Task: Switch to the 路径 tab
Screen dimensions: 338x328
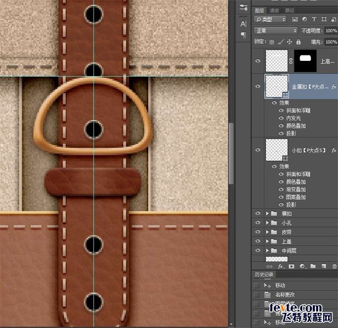Action: [289, 10]
